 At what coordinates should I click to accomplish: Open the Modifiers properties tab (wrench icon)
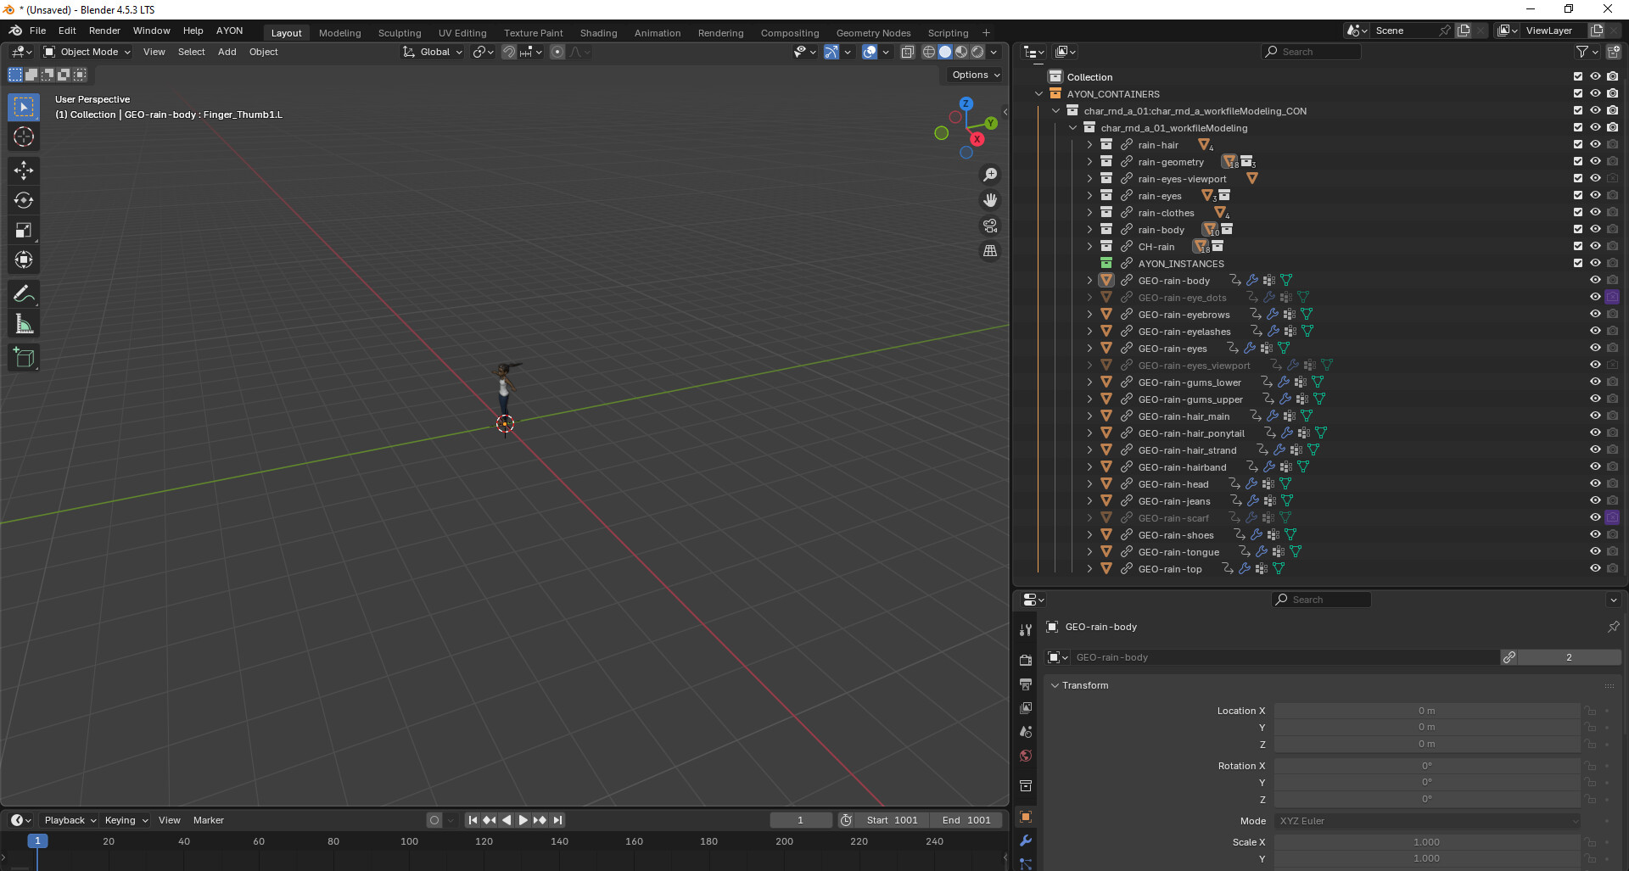coord(1026,840)
